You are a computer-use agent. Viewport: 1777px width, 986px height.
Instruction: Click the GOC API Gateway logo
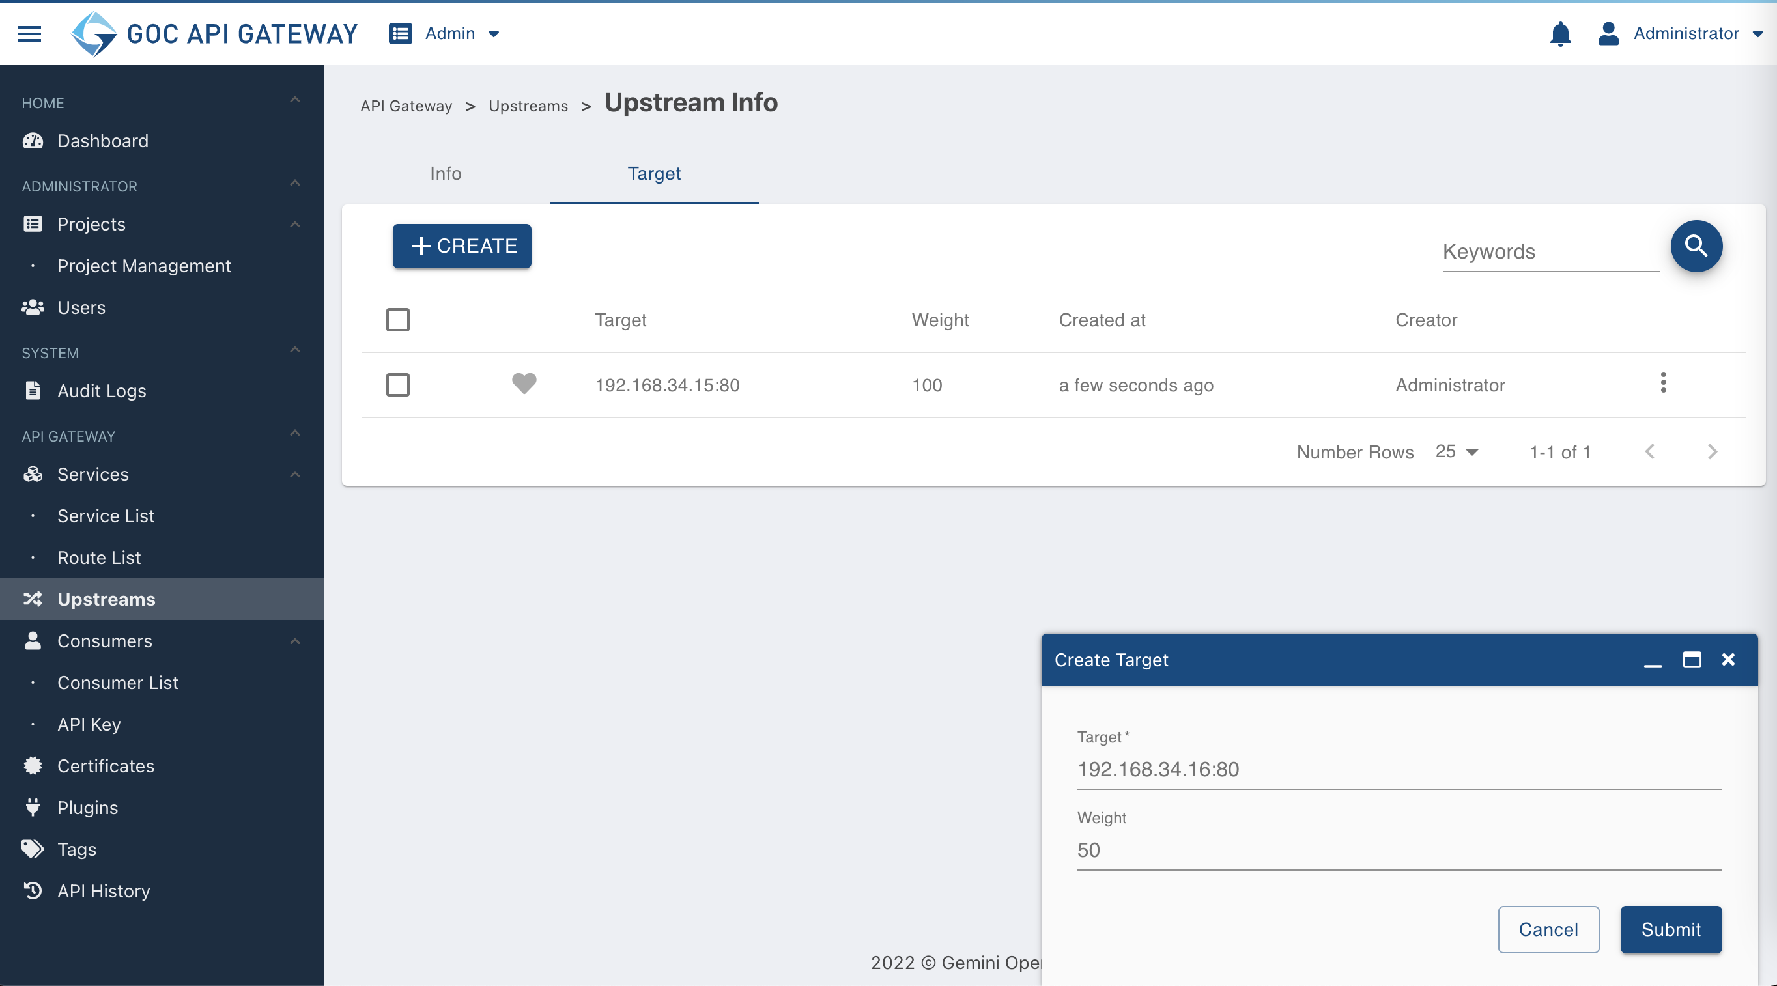(214, 33)
